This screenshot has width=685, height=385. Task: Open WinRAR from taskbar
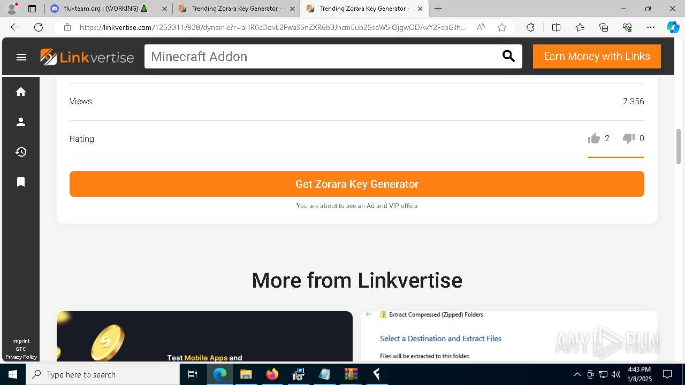click(x=351, y=374)
